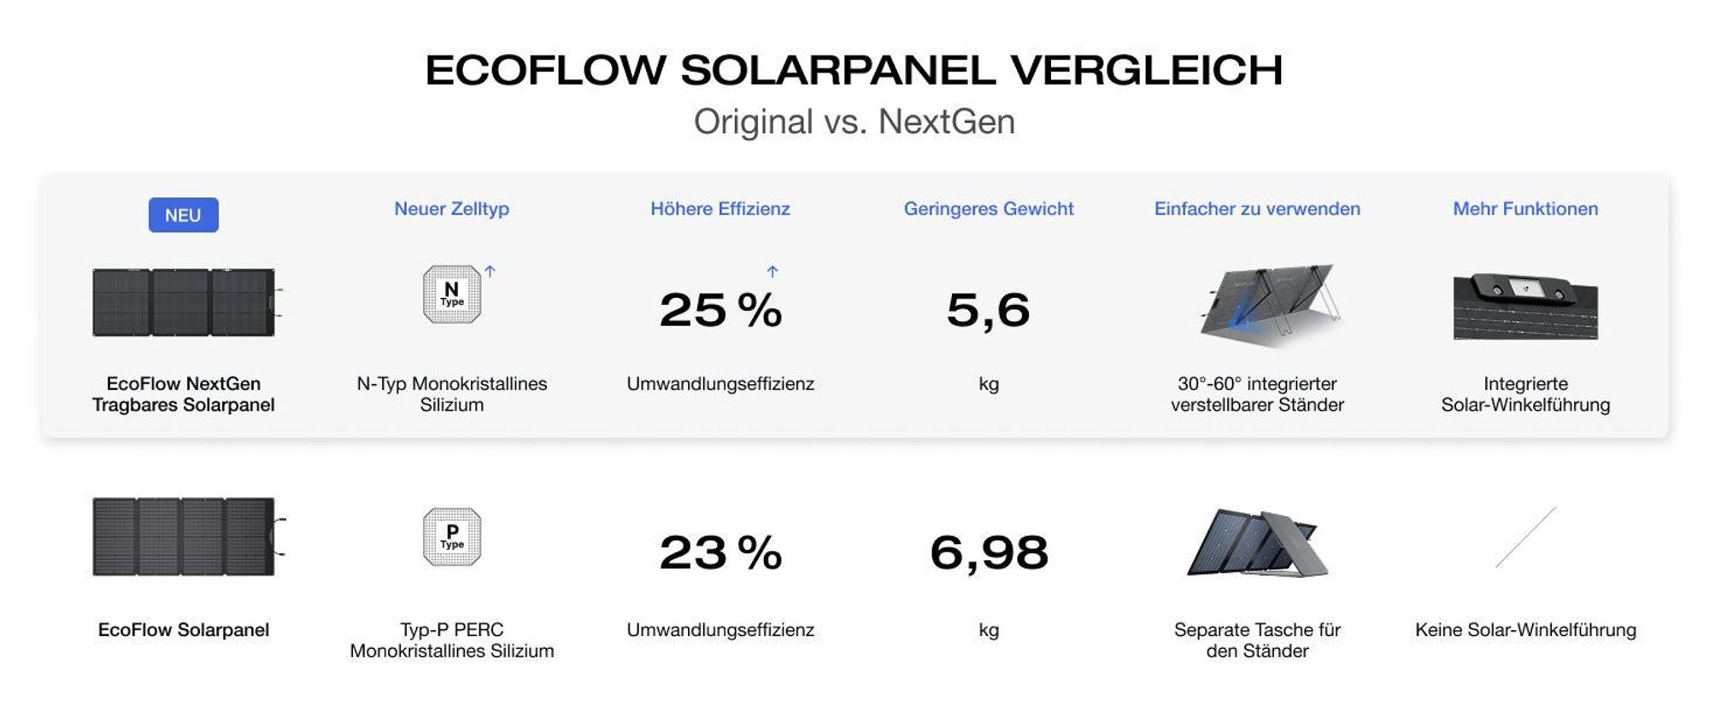1709x701 pixels.
Task: Click the 6,98 weight value
Action: point(989,552)
